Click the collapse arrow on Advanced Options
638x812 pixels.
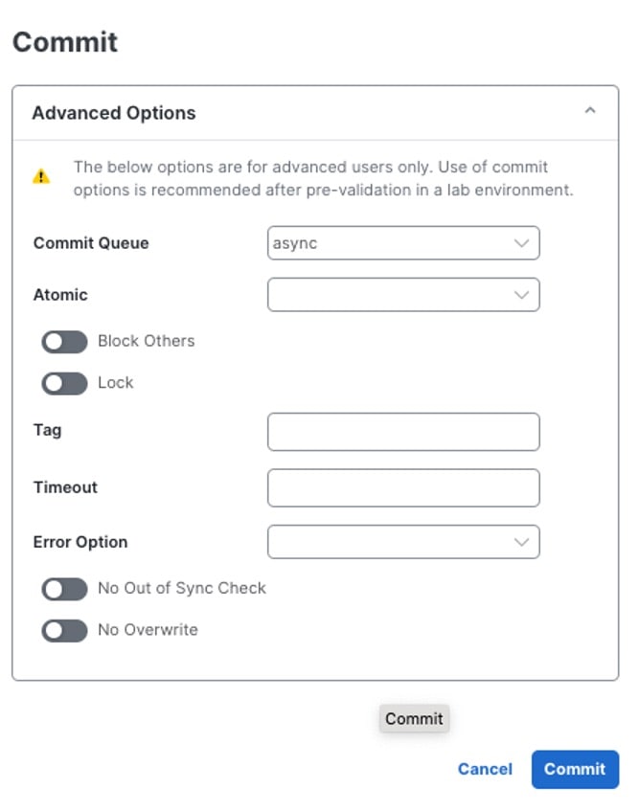tap(591, 110)
